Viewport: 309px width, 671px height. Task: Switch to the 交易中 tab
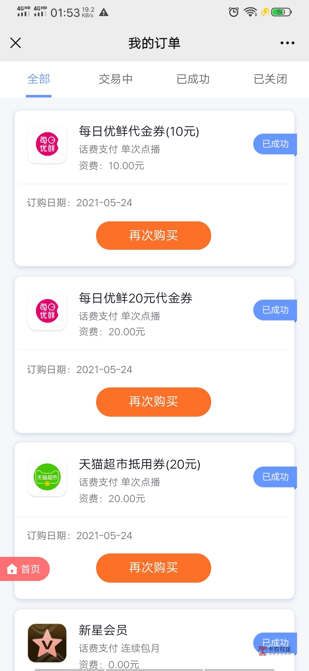click(116, 79)
